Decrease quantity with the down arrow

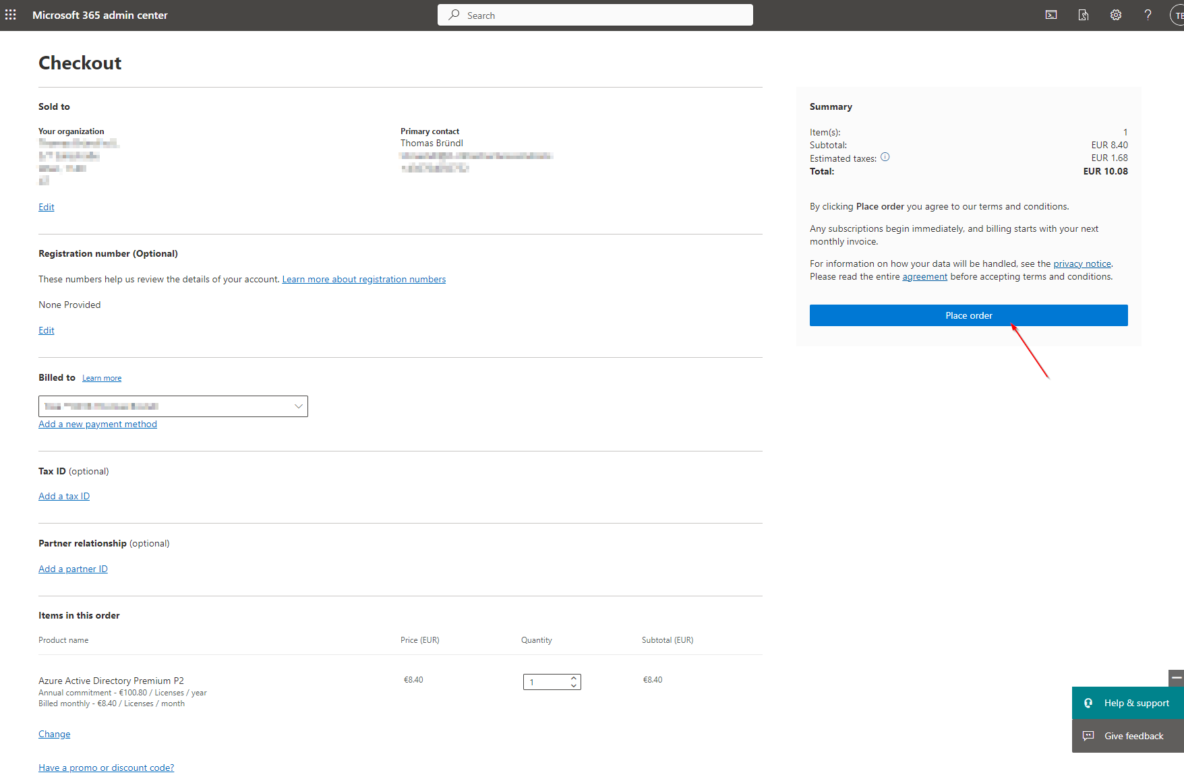574,686
